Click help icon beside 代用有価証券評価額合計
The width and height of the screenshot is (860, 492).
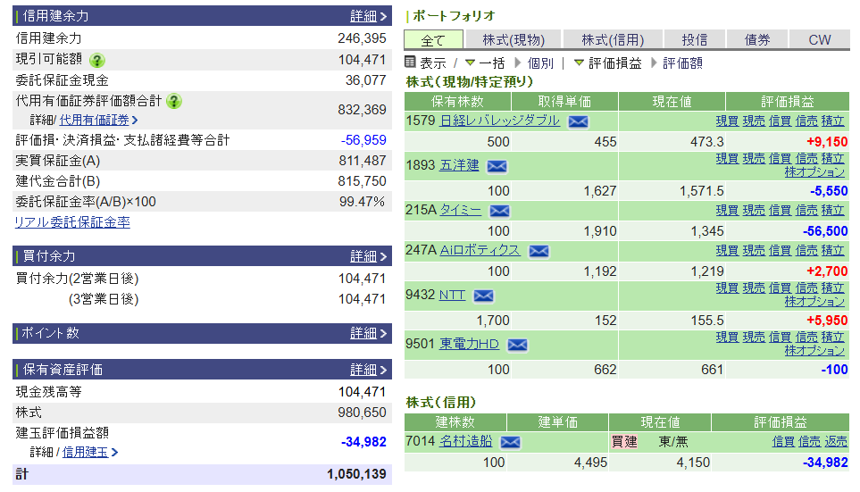(174, 101)
